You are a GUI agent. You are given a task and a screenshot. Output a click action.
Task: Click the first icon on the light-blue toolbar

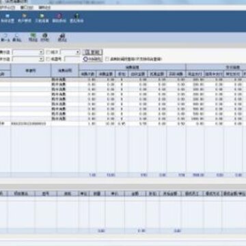[x=5, y=36]
